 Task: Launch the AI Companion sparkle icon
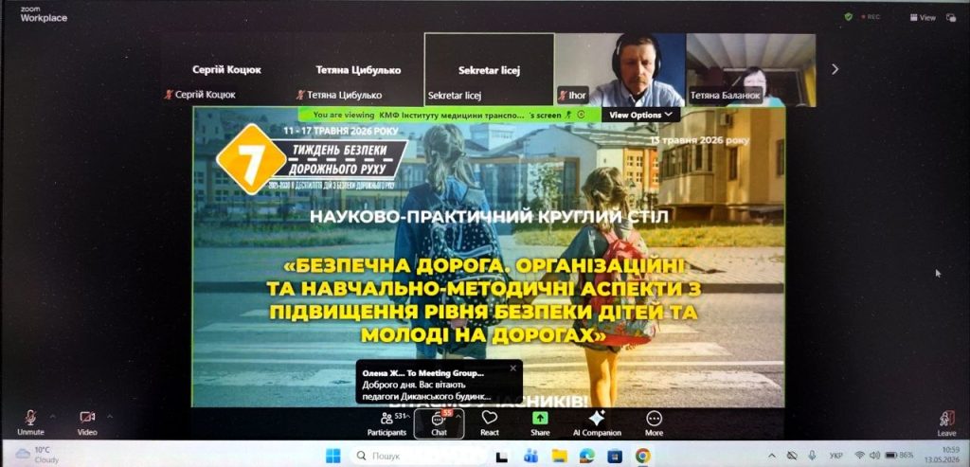(x=597, y=423)
